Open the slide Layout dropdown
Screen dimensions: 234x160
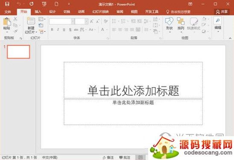coord(42,19)
